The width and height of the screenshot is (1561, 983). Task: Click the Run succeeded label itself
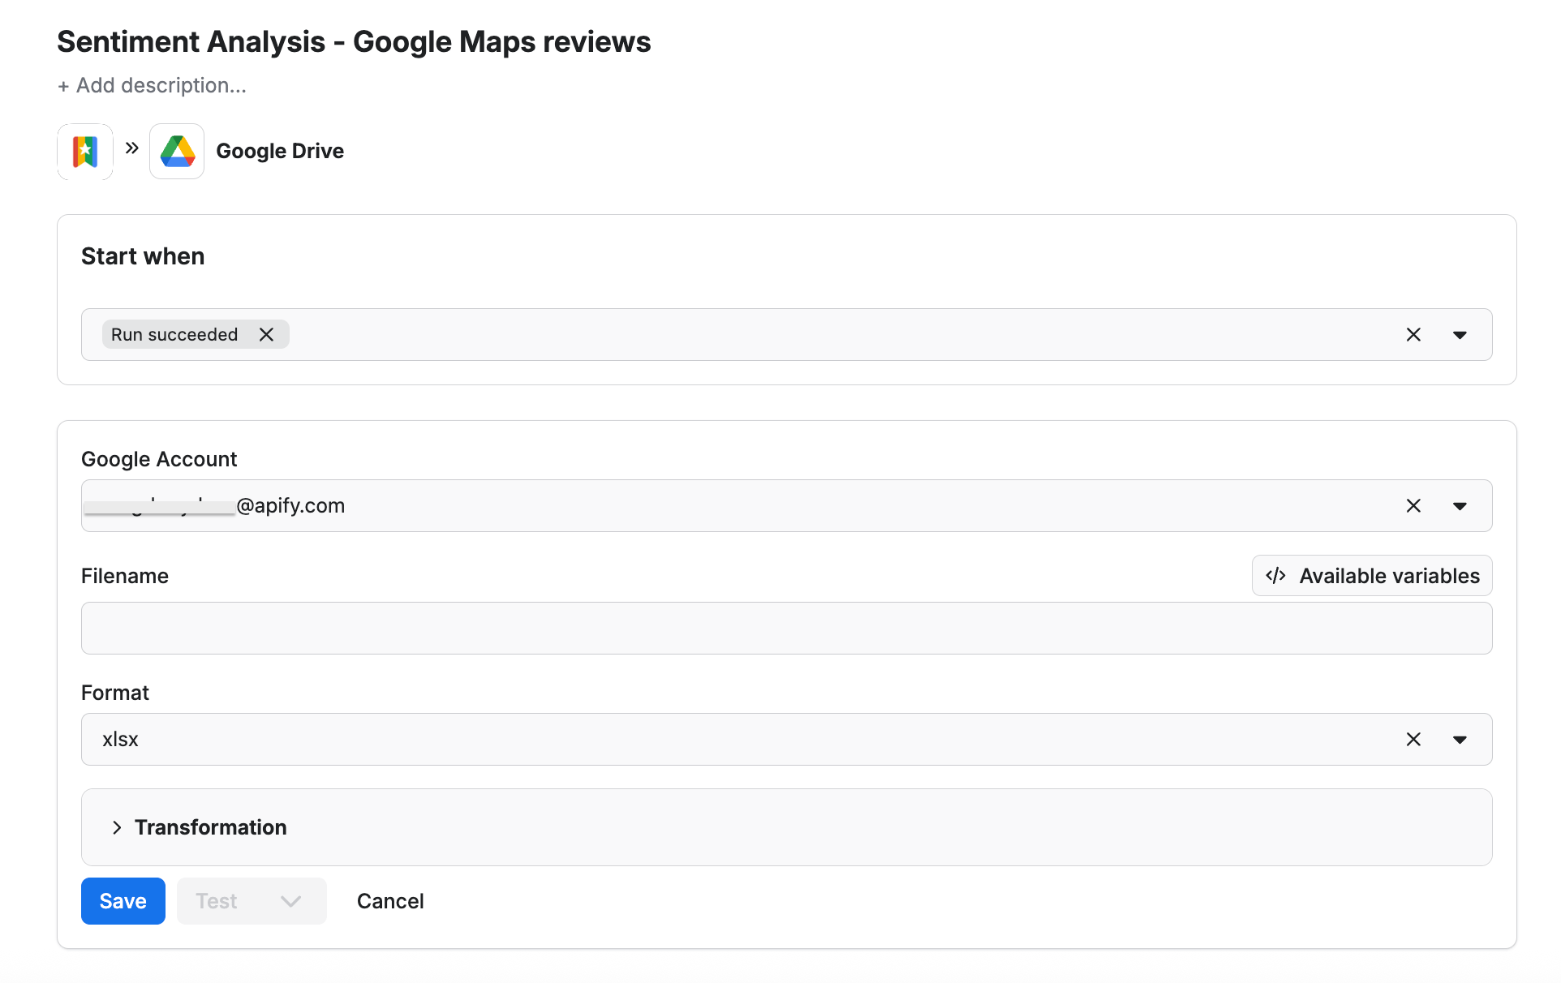click(174, 333)
